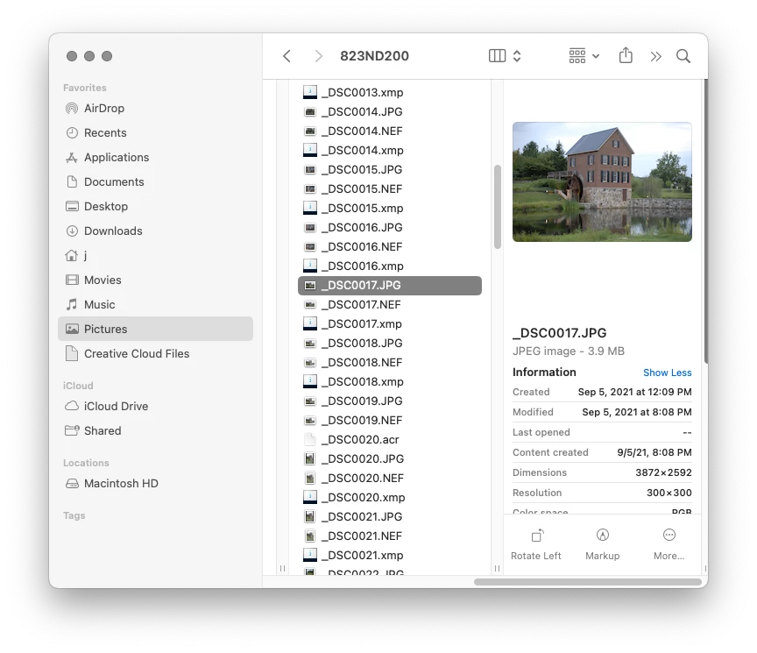Screen dimensions: 757x653
Task: Select file _DSC0016.JPG
Action: (390, 228)
